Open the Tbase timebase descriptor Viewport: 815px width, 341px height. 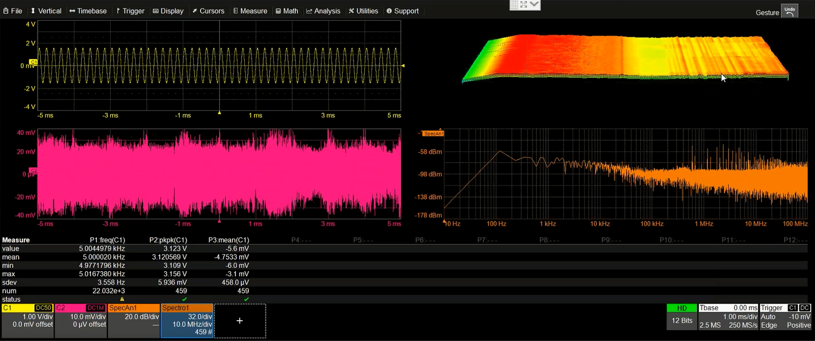[x=728, y=317]
